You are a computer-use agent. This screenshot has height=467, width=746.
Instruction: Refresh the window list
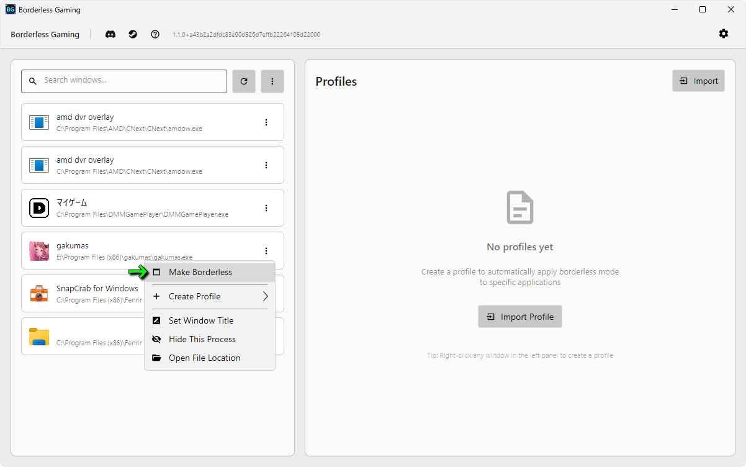pyautogui.click(x=244, y=81)
